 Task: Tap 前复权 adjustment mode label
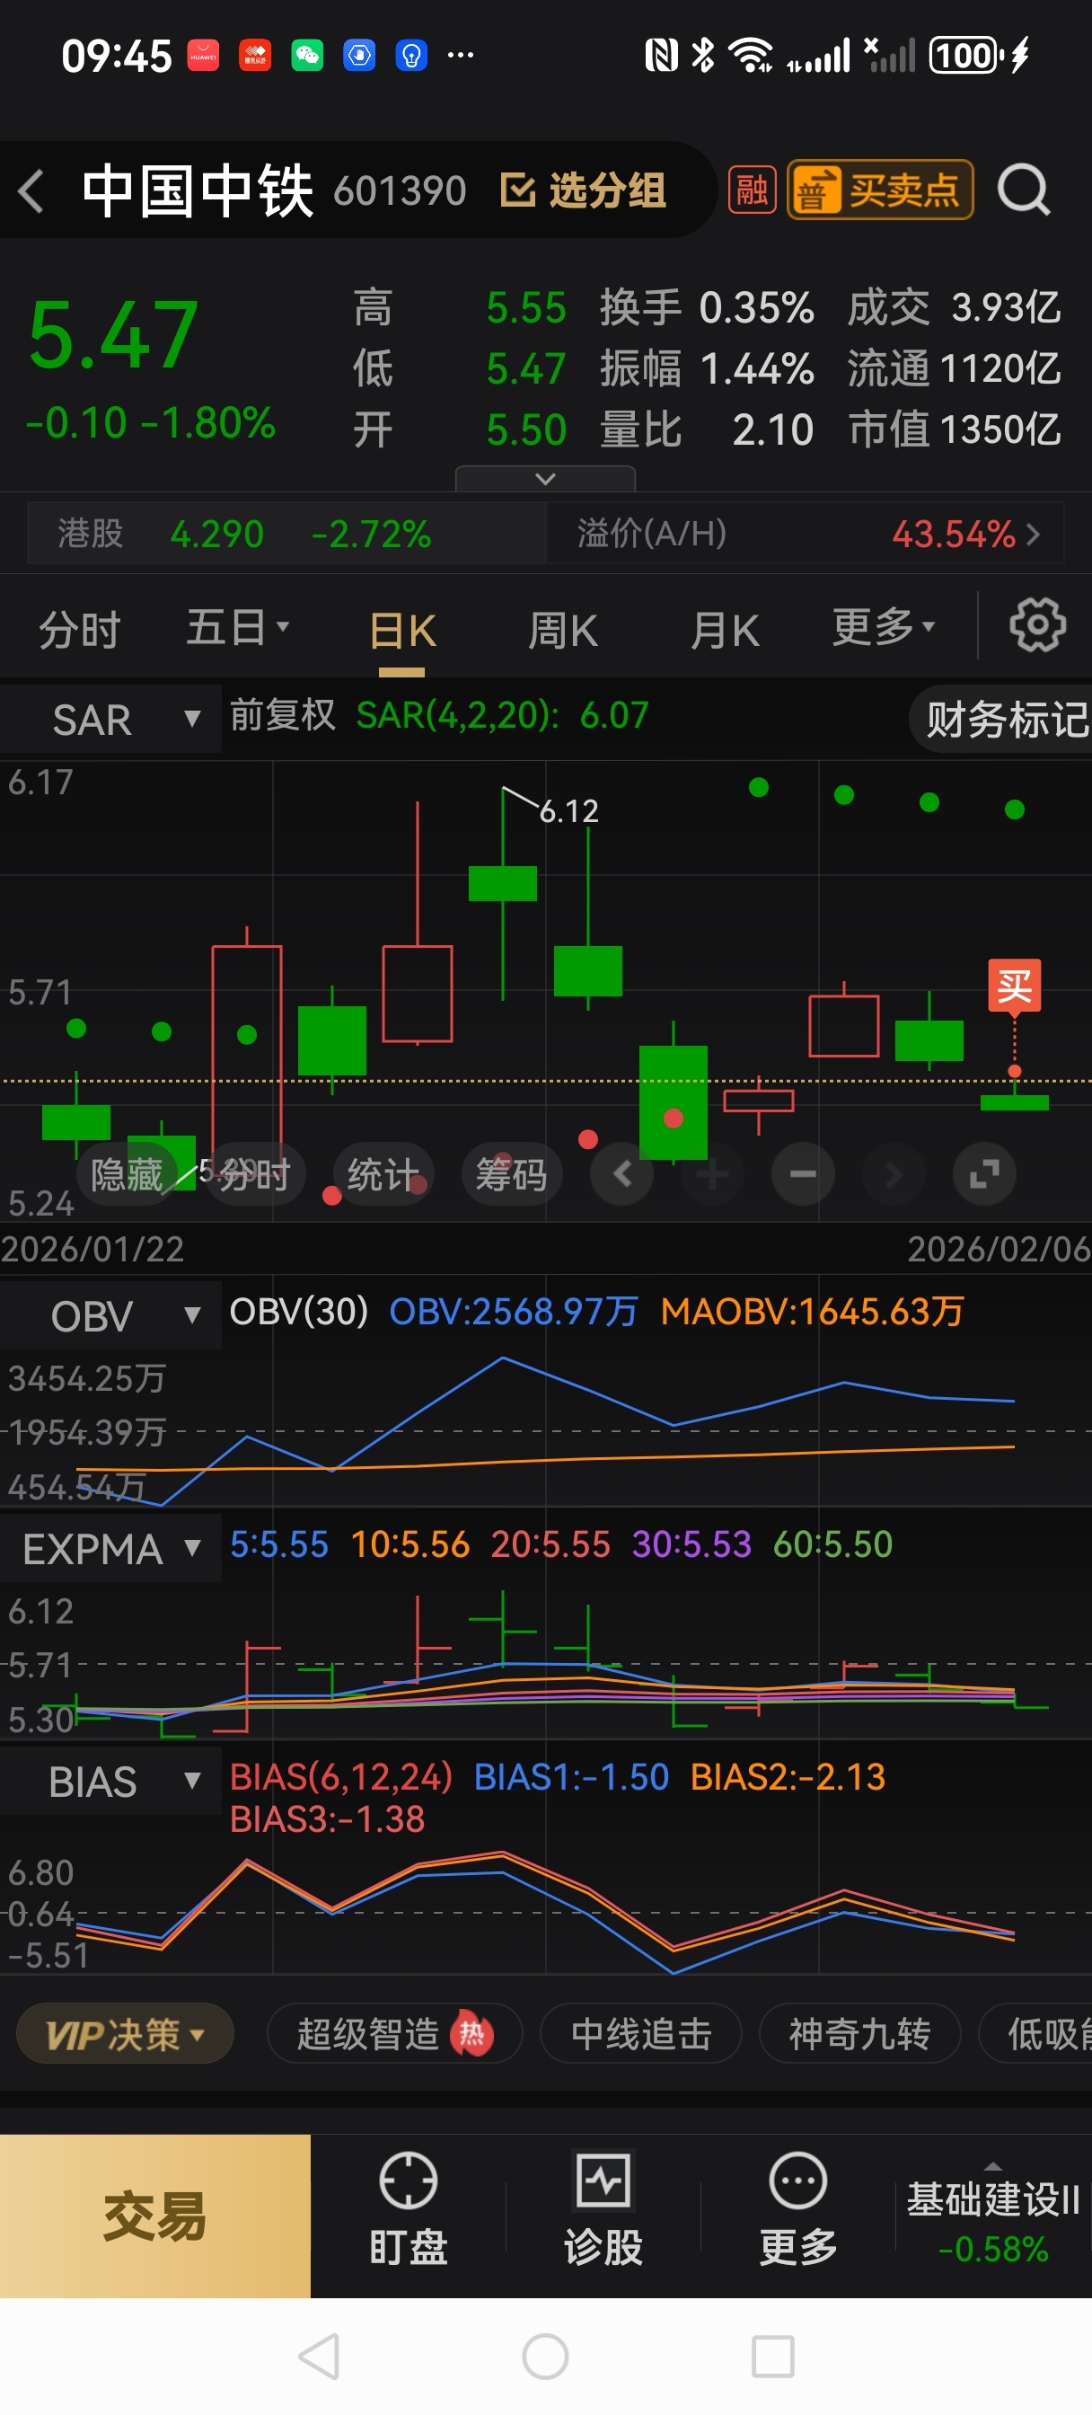click(282, 715)
